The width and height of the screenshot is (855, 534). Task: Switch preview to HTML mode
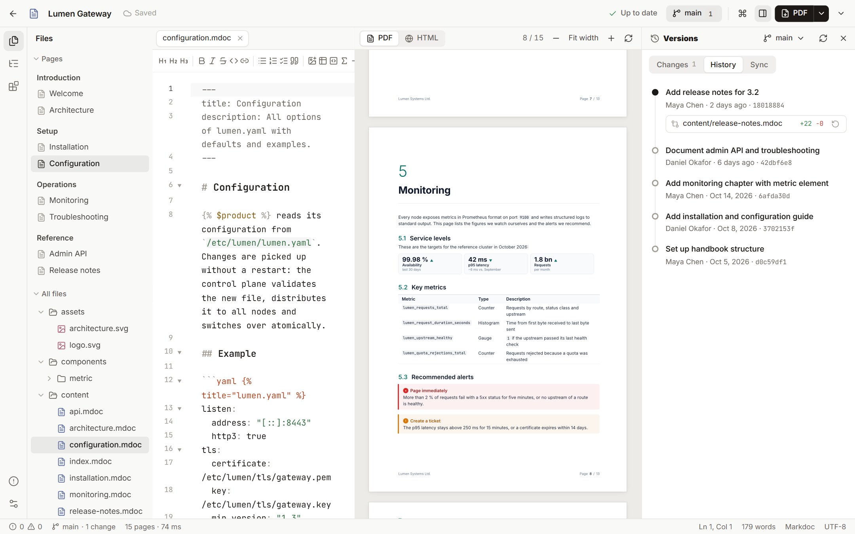422,38
